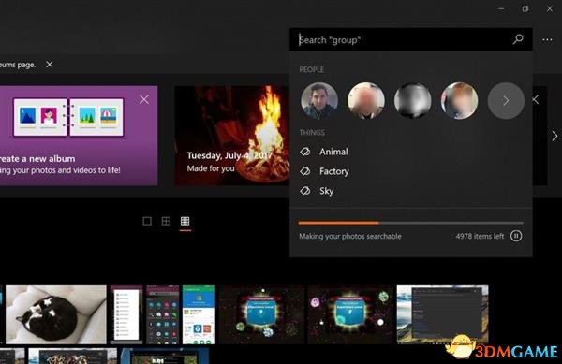Switch to large single-tile view
562x364 pixels.
point(147,221)
